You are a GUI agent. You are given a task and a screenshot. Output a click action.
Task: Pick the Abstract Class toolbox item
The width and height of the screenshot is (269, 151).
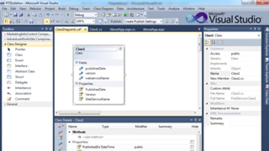coord(25,71)
